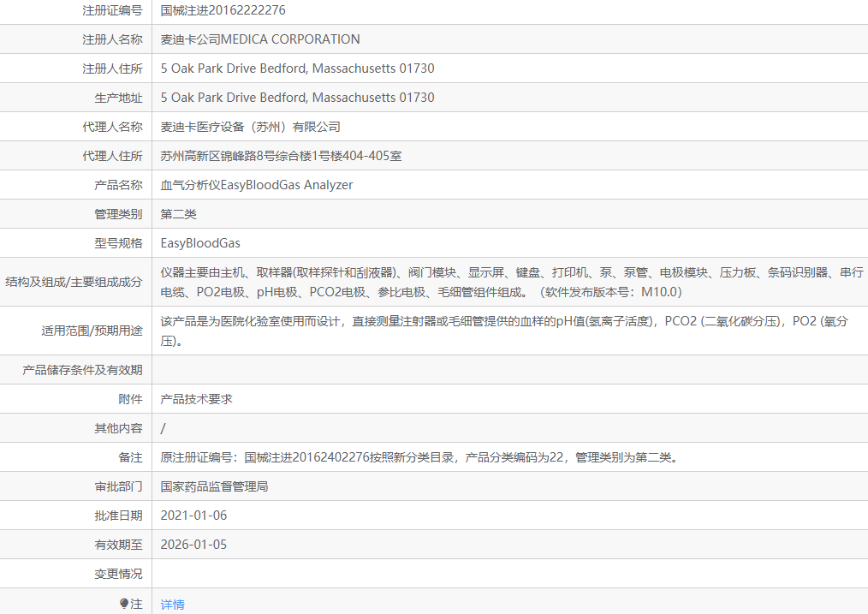Click the 批准日期 label

[x=118, y=516]
